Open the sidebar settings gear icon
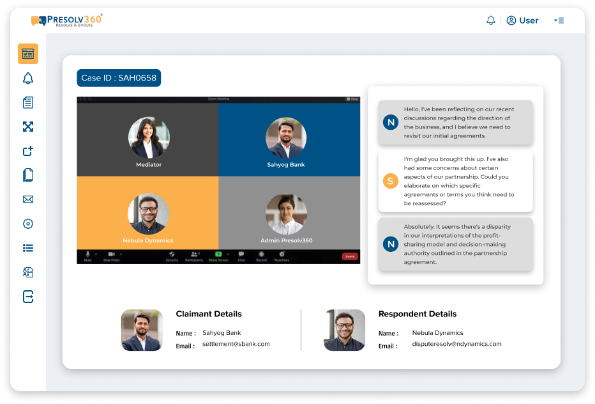Image resolution: width=595 pixels, height=404 pixels. (28, 224)
